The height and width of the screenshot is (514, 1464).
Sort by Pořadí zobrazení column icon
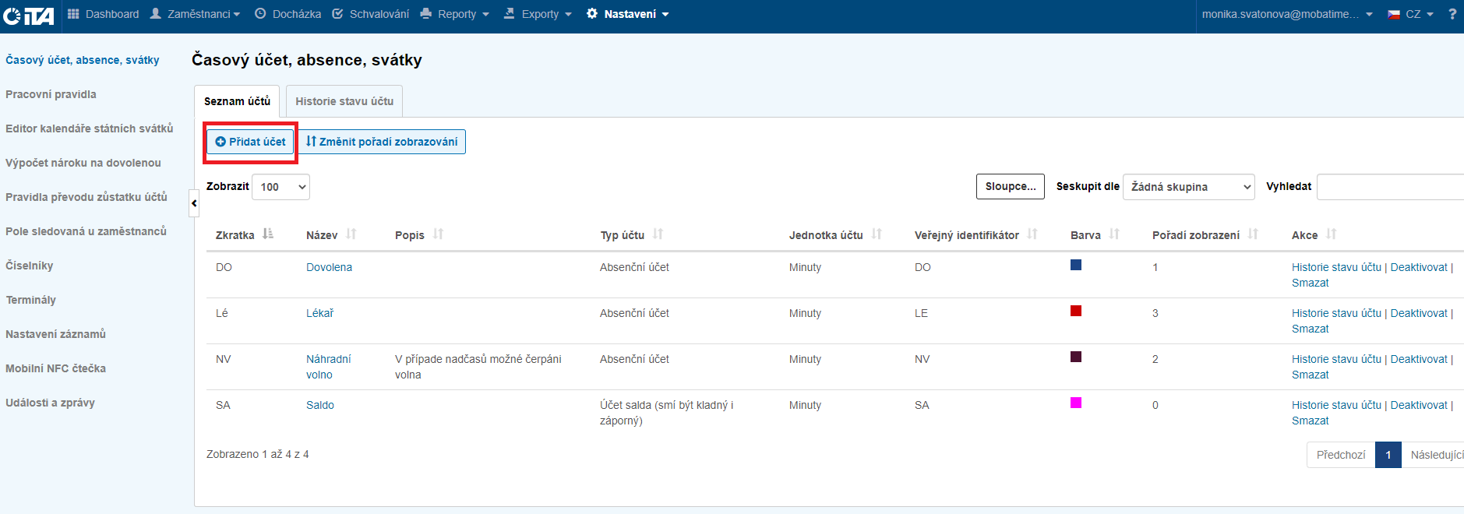[1253, 234]
